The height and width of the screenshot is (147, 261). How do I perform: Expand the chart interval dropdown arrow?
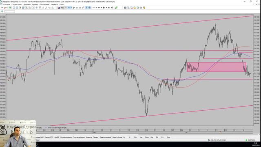click(66, 8)
